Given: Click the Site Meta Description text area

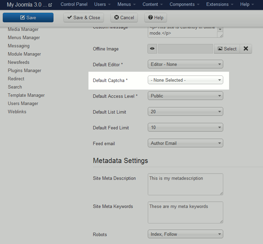Looking at the screenshot, I should pos(185,184).
